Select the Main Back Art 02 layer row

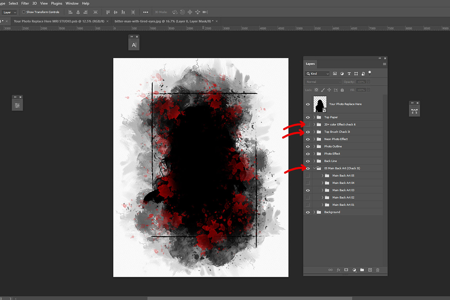(x=343, y=198)
